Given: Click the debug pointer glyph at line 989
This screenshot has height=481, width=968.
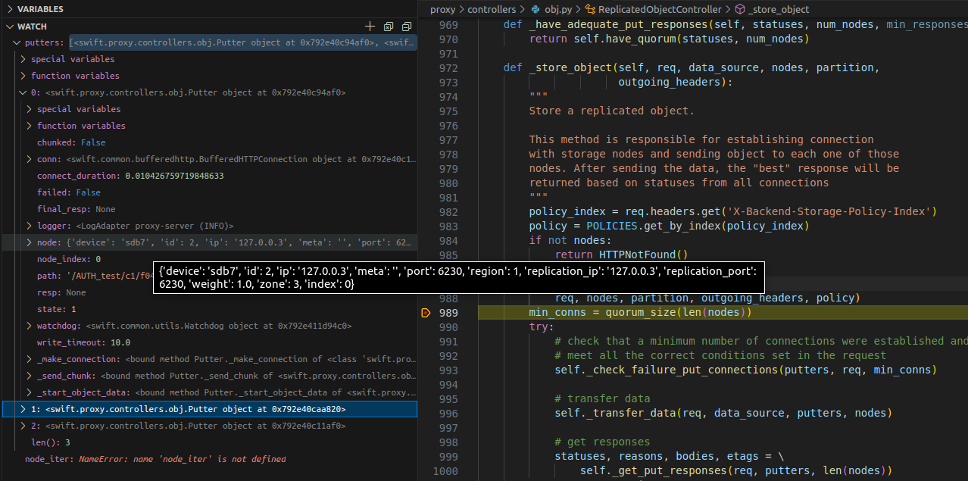Looking at the screenshot, I should (x=426, y=313).
